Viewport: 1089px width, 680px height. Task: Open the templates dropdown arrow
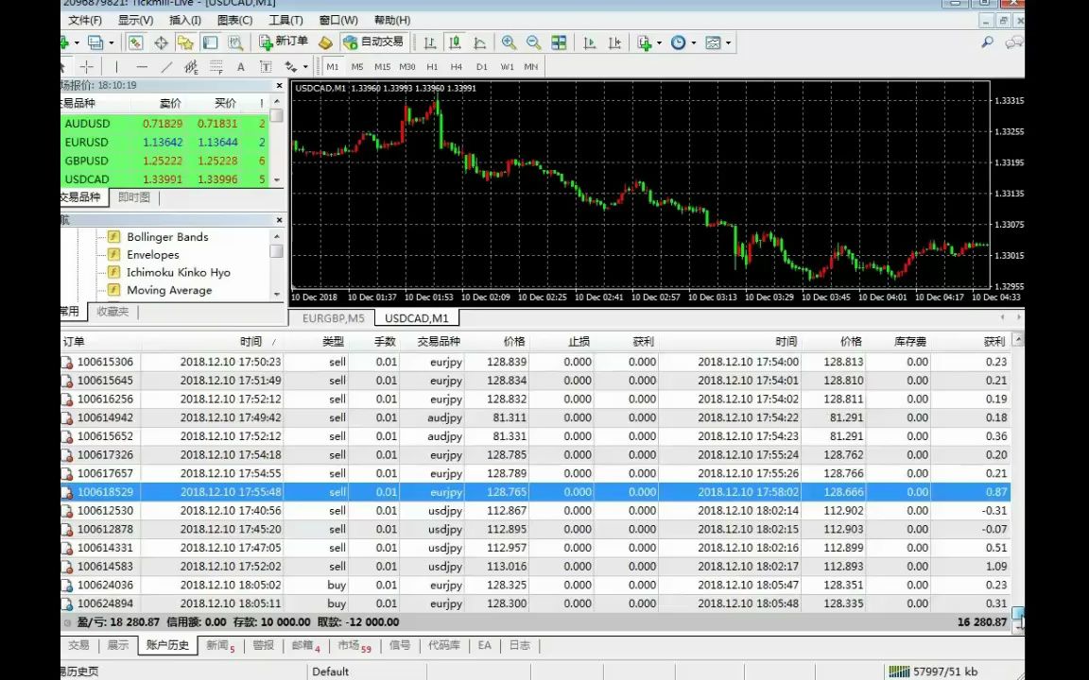(x=728, y=42)
